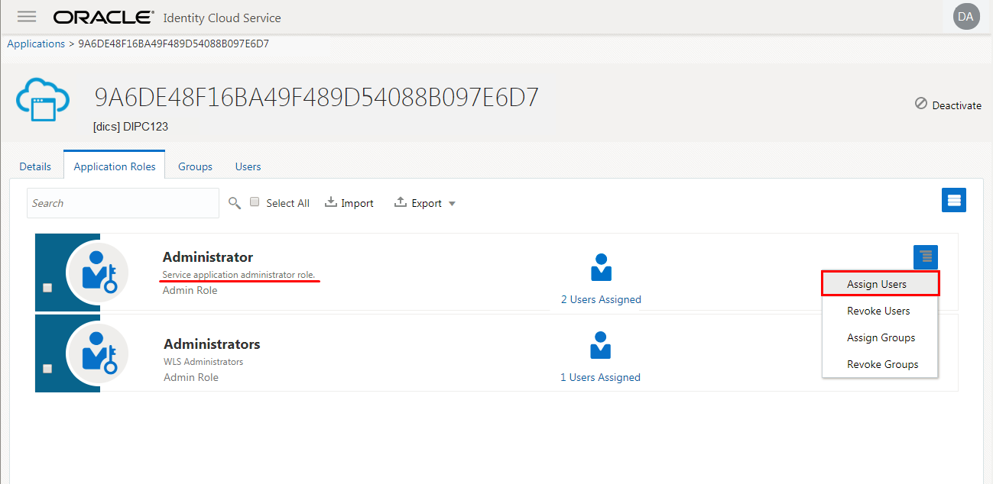Viewport: 993px width, 484px height.
Task: Click the WLS Administrators description
Action: 203,362
